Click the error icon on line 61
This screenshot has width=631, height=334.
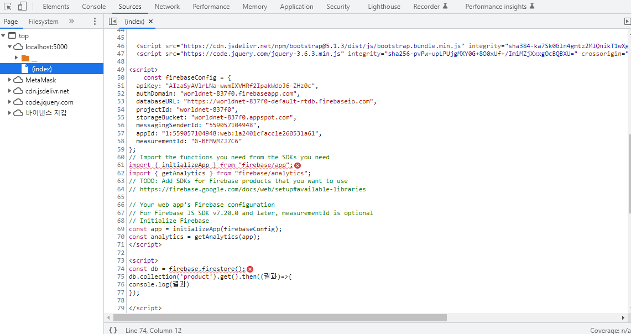coord(298,165)
